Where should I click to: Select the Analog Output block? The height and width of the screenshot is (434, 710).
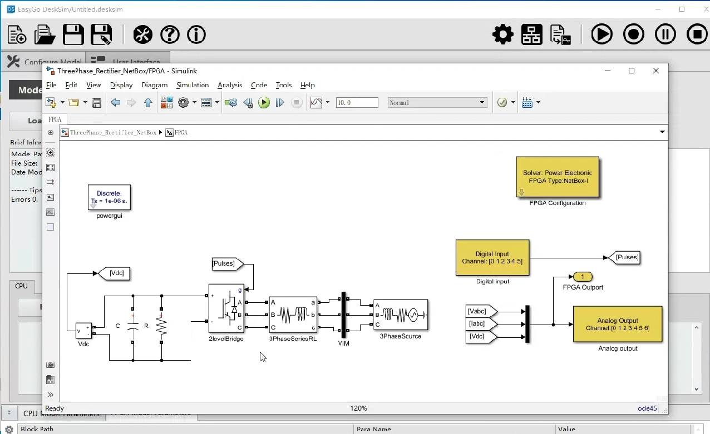coord(618,324)
